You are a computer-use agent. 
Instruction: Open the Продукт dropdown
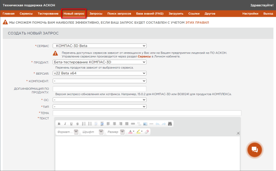tap(100, 62)
